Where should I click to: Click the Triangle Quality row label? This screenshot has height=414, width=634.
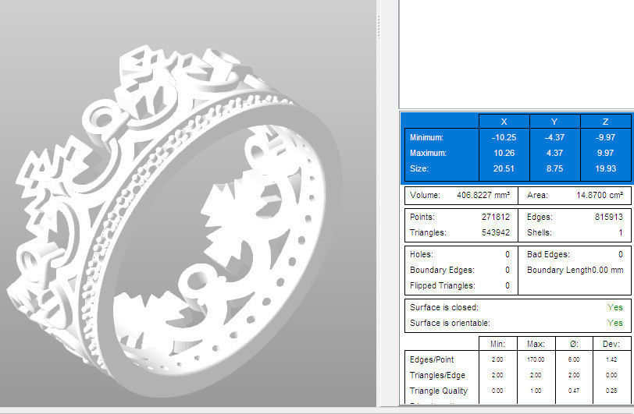point(439,391)
